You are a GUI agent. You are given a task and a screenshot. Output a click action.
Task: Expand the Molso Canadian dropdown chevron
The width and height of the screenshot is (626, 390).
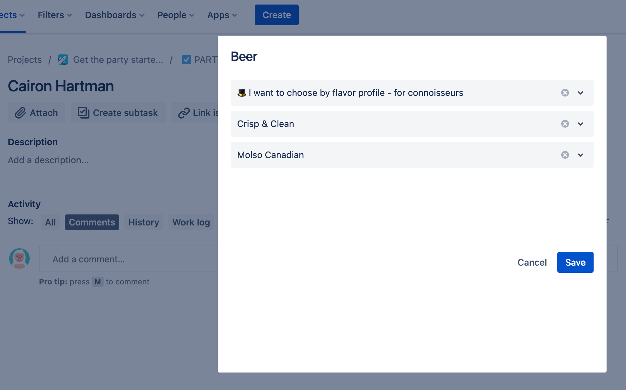(581, 155)
